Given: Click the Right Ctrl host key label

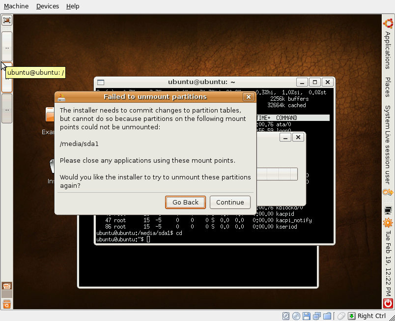Looking at the screenshot, I should pyautogui.click(x=371, y=316).
